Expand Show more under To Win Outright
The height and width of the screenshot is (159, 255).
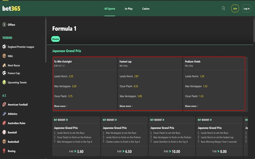(x=61, y=106)
